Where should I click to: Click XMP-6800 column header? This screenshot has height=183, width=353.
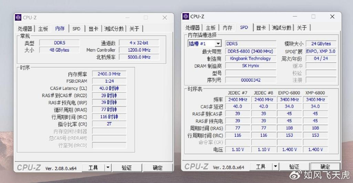coord(315,93)
